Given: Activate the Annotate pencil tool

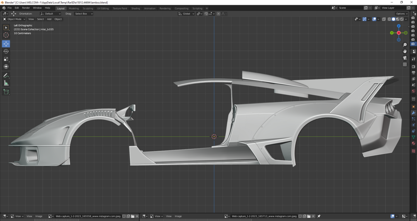Looking at the screenshot, I should 6,76.
